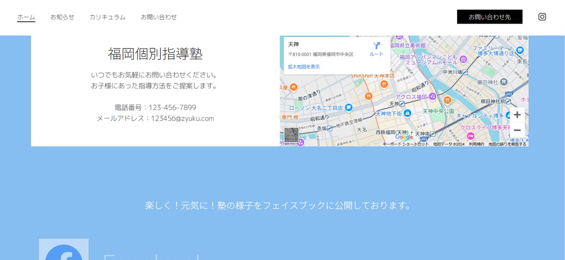Open the ホーム menu item
The height and width of the screenshot is (260, 565).
[x=26, y=17]
